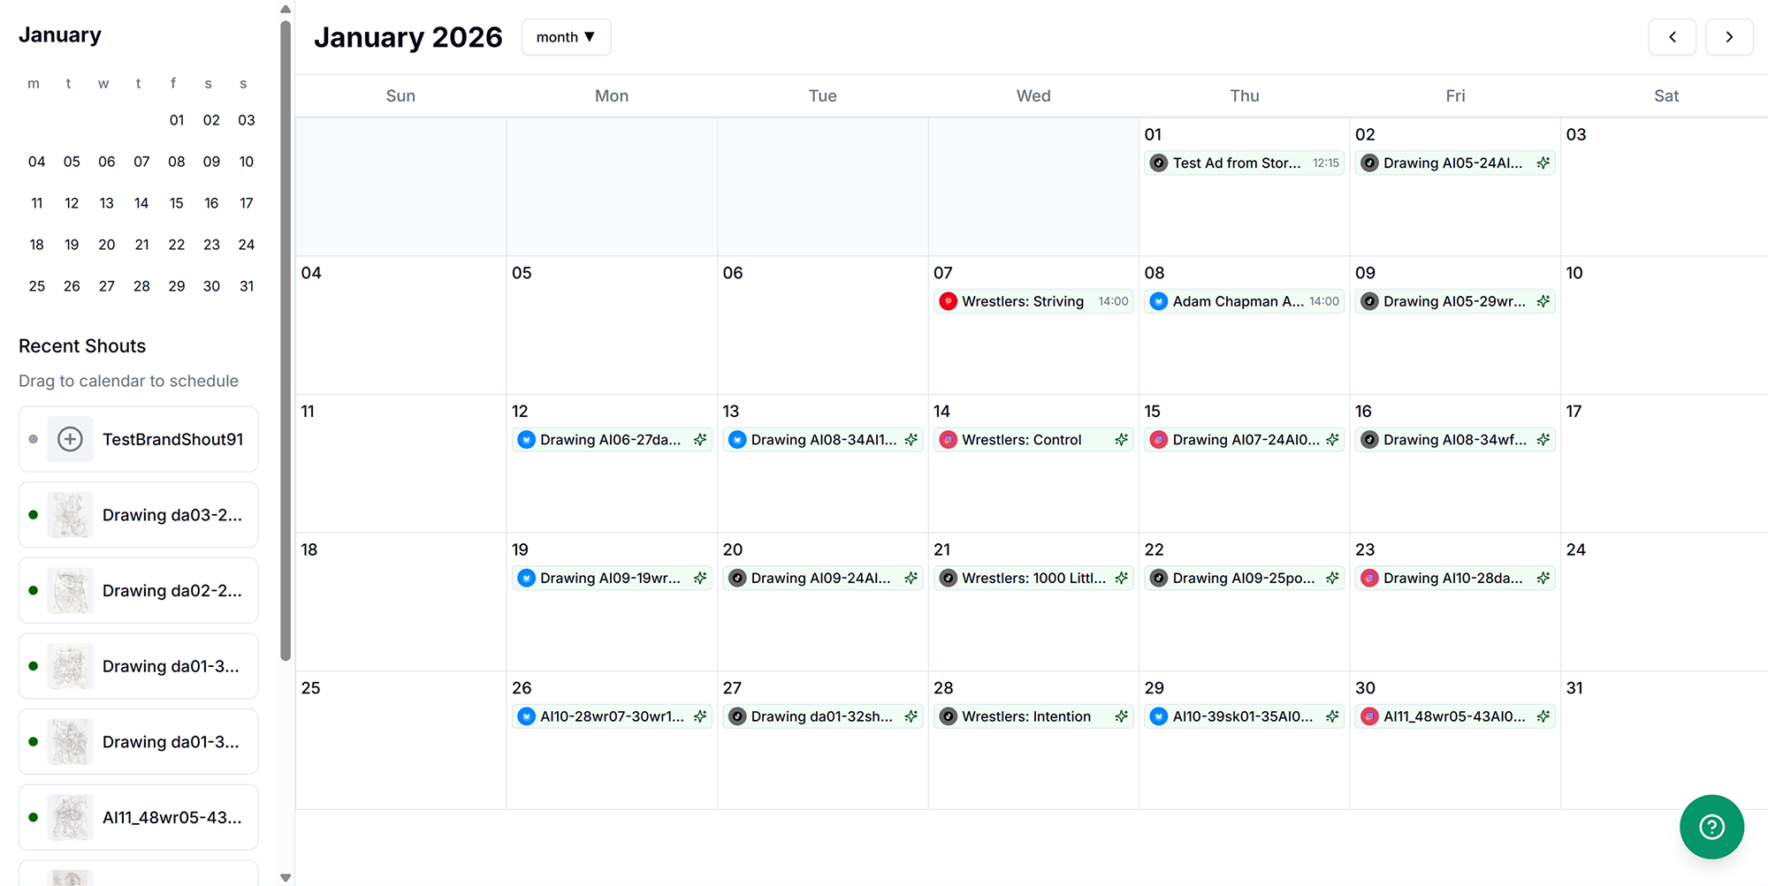Click sparkle icon on Wrestlers: Intention event
The image size is (1768, 886).
pyautogui.click(x=1122, y=716)
